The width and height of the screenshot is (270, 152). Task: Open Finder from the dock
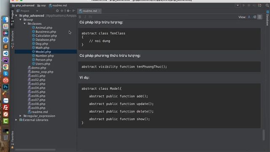click(5, 20)
